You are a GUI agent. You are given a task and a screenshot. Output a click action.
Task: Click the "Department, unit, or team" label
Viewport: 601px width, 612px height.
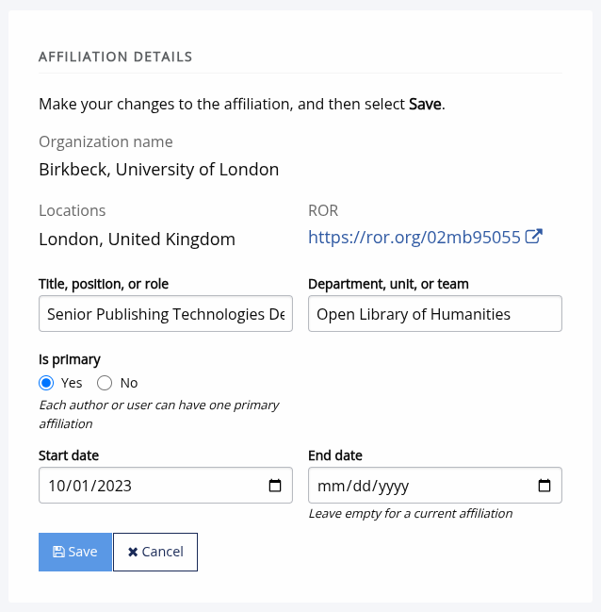click(x=388, y=284)
